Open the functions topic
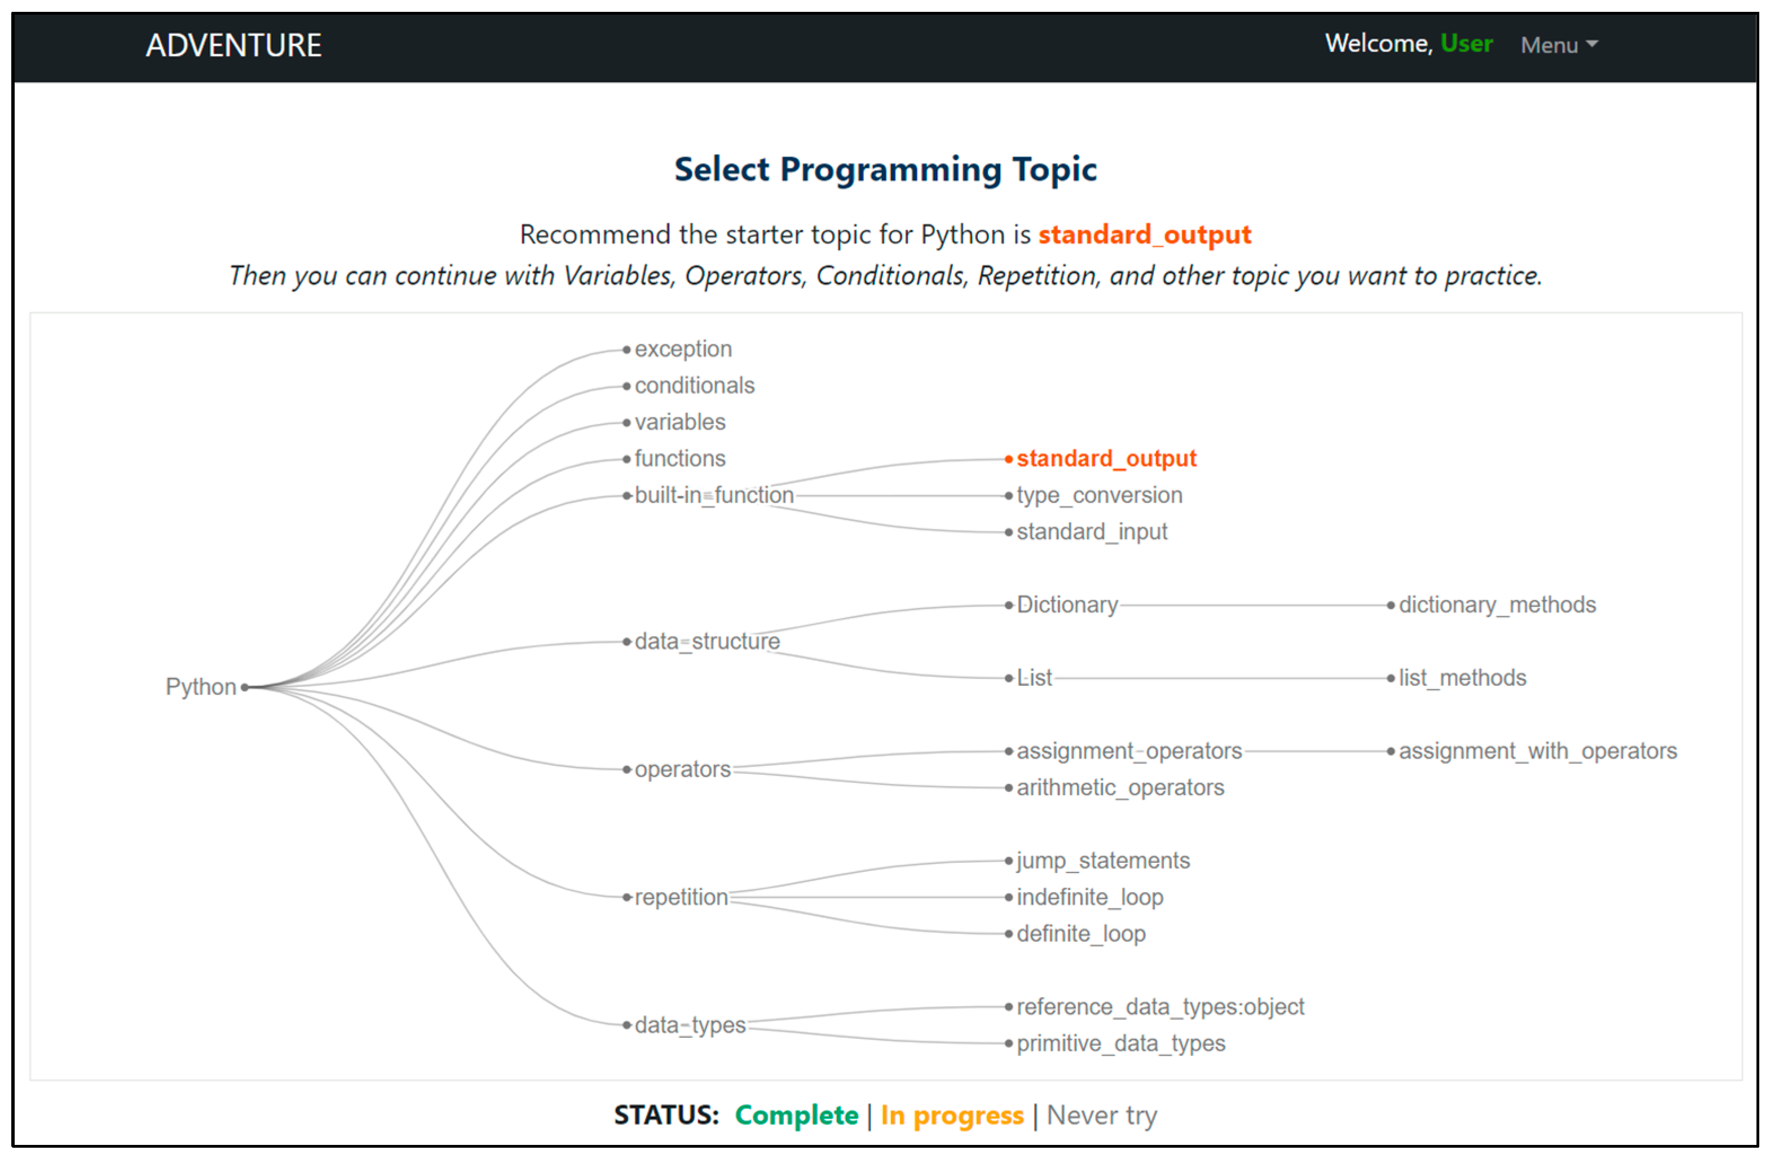Image resolution: width=1770 pixels, height=1159 pixels. point(679,459)
